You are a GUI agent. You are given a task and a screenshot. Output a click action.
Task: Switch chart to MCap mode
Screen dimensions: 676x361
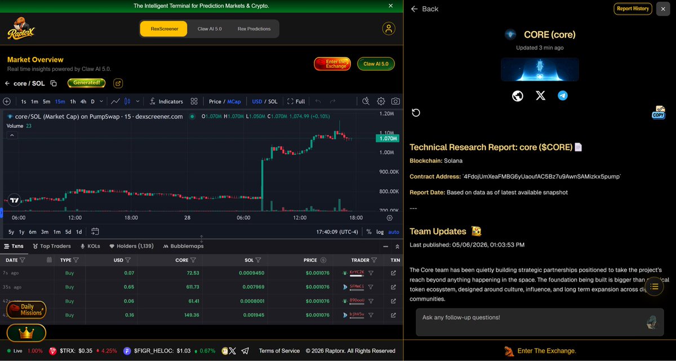(234, 101)
